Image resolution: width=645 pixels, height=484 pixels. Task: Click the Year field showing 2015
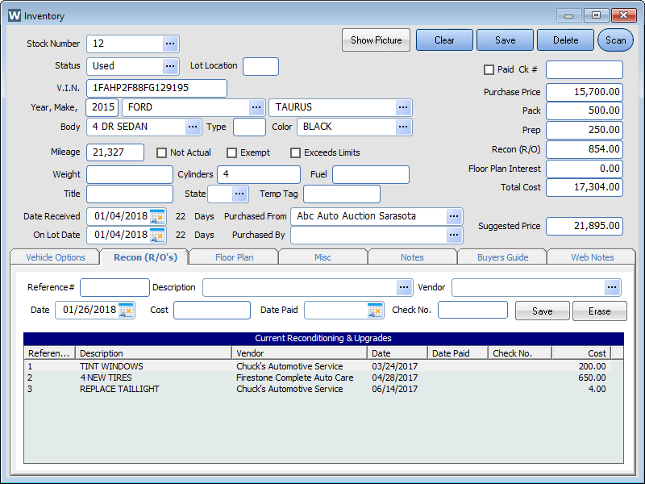point(102,107)
